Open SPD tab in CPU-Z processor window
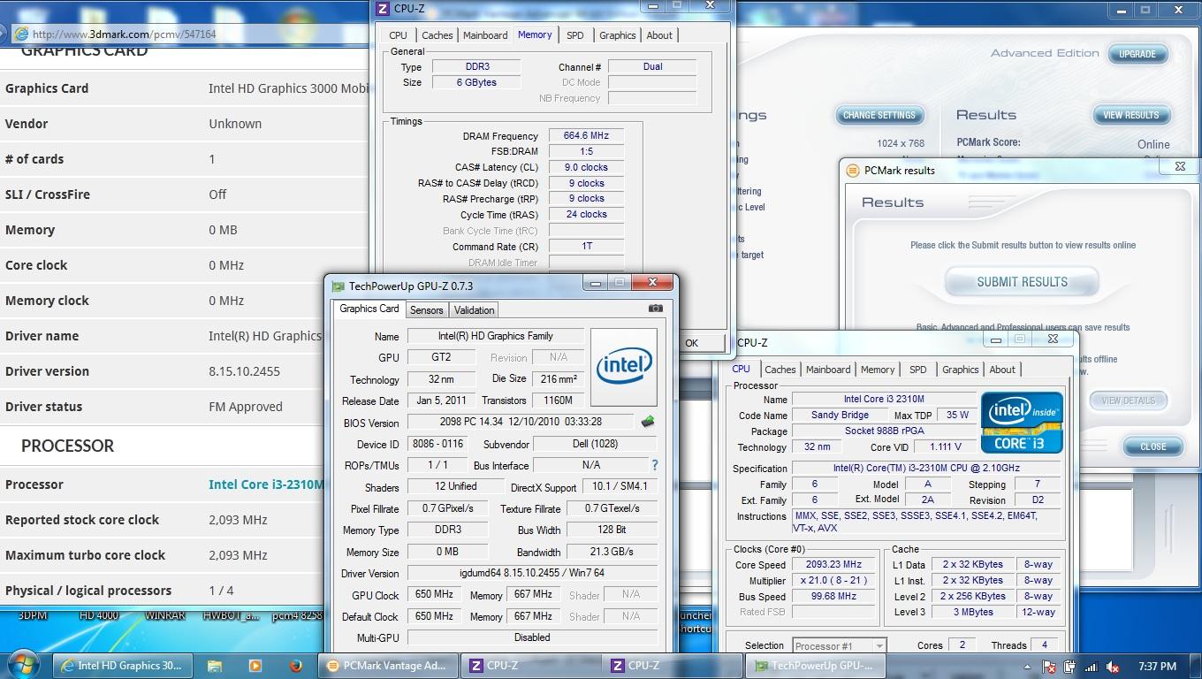 918,370
